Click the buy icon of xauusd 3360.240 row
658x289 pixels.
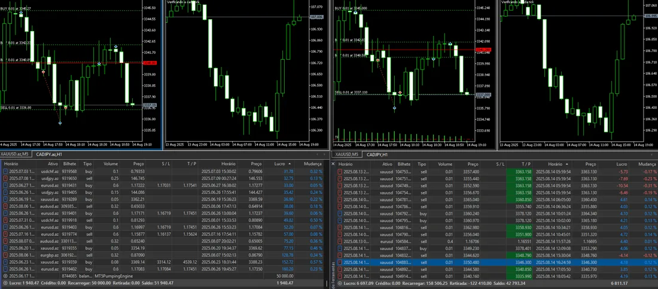coord(340,214)
